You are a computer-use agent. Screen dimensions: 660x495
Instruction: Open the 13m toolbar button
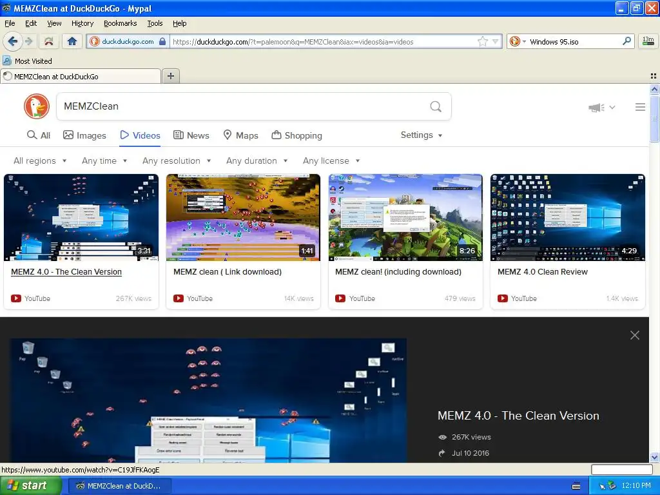648,41
